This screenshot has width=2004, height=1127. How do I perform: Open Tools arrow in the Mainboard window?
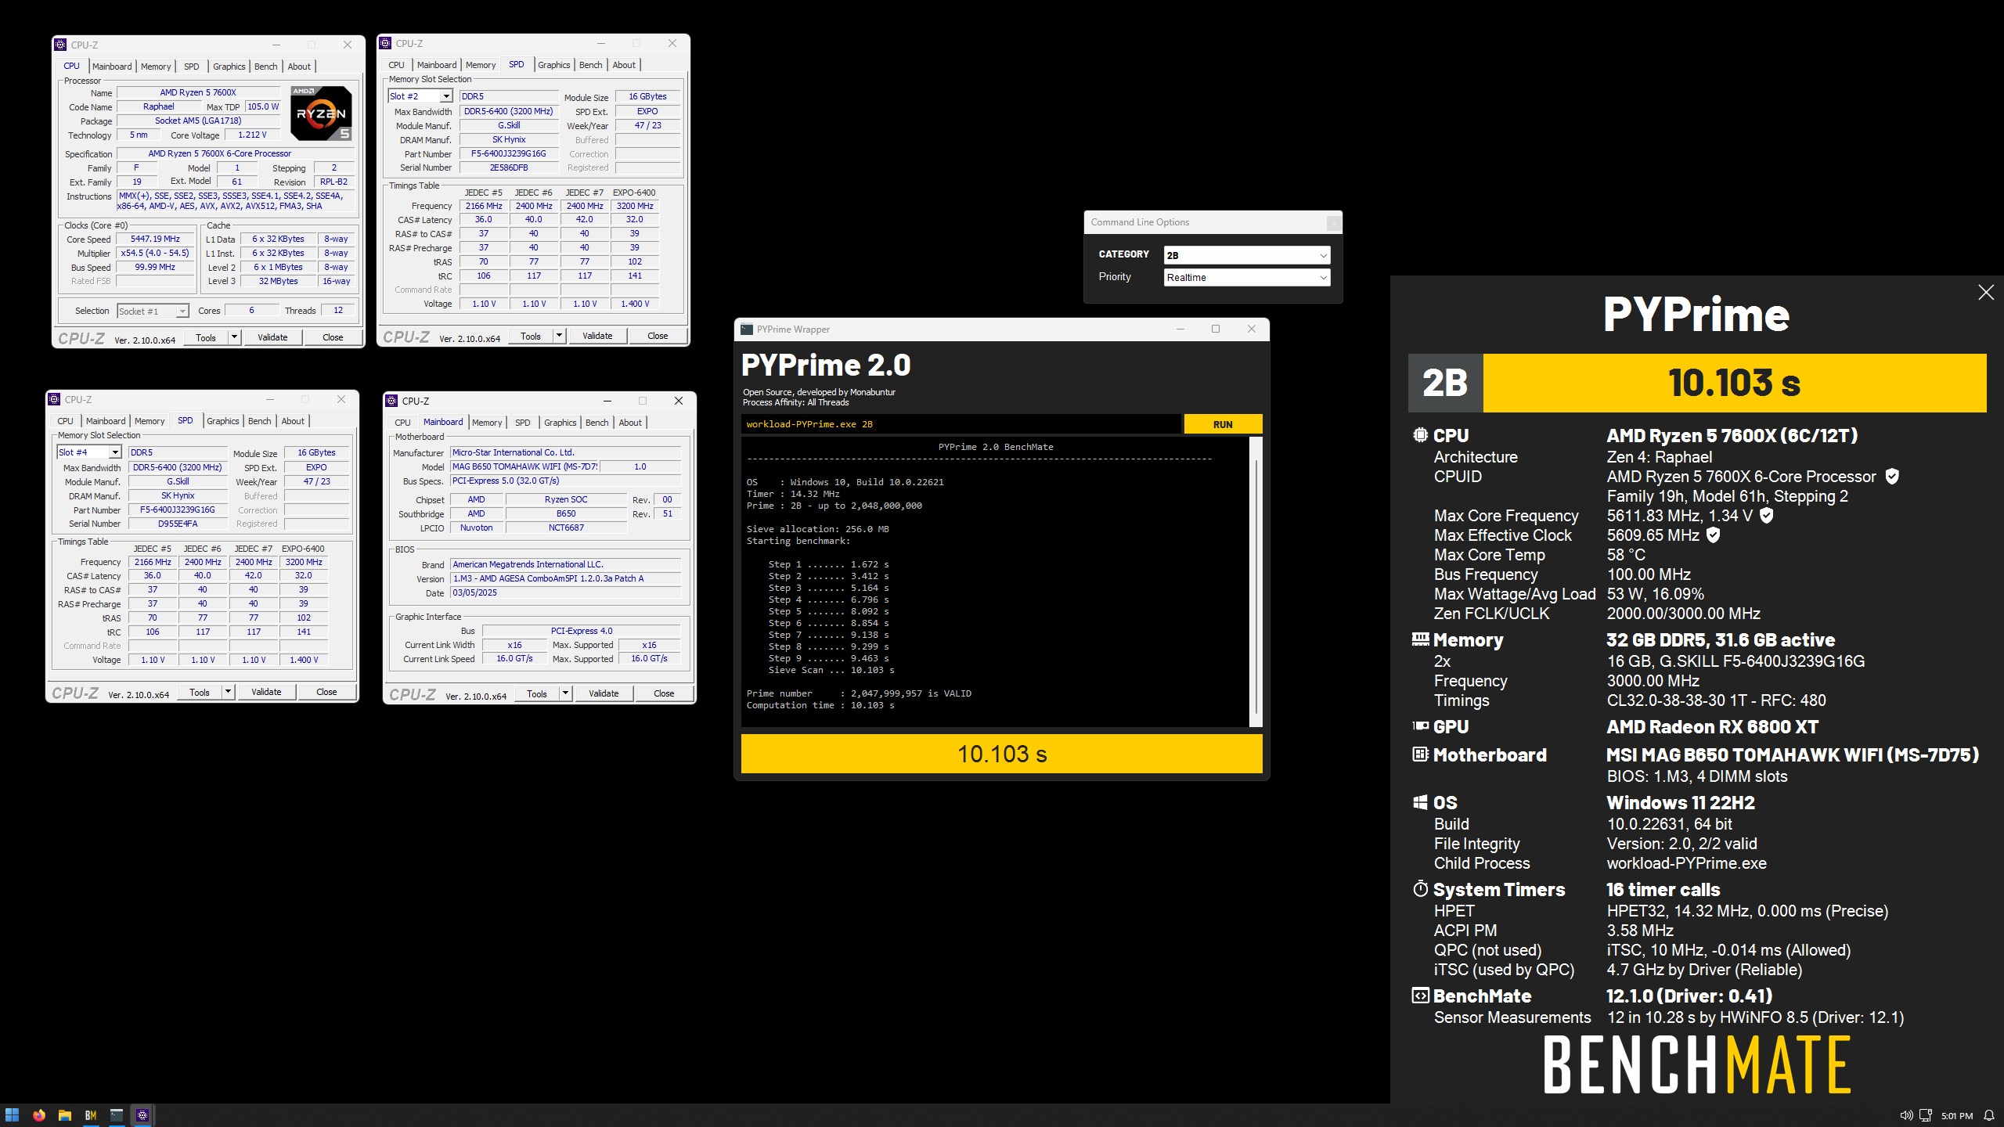[x=565, y=693]
